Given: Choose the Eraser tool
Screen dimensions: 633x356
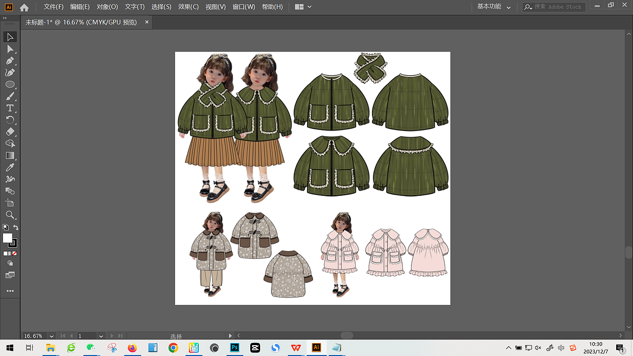Looking at the screenshot, I should 10,132.
